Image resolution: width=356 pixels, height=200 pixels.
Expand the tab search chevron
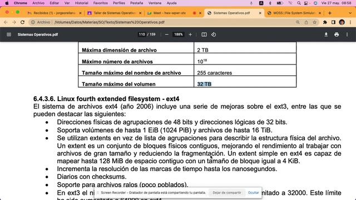350,13
